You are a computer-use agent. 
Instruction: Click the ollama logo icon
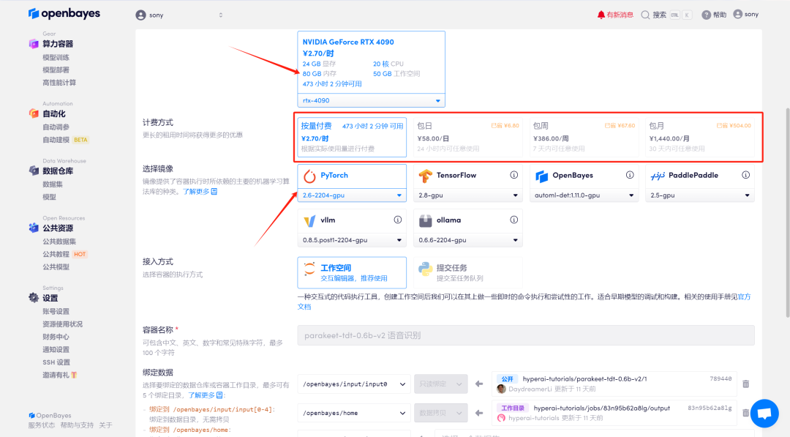pyautogui.click(x=425, y=221)
